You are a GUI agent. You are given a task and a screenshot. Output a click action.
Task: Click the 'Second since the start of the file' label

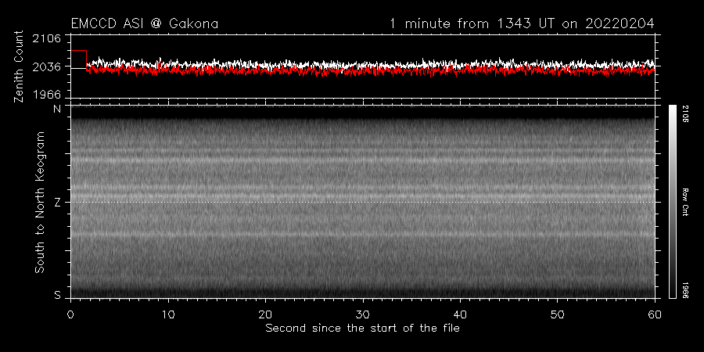pyautogui.click(x=362, y=329)
